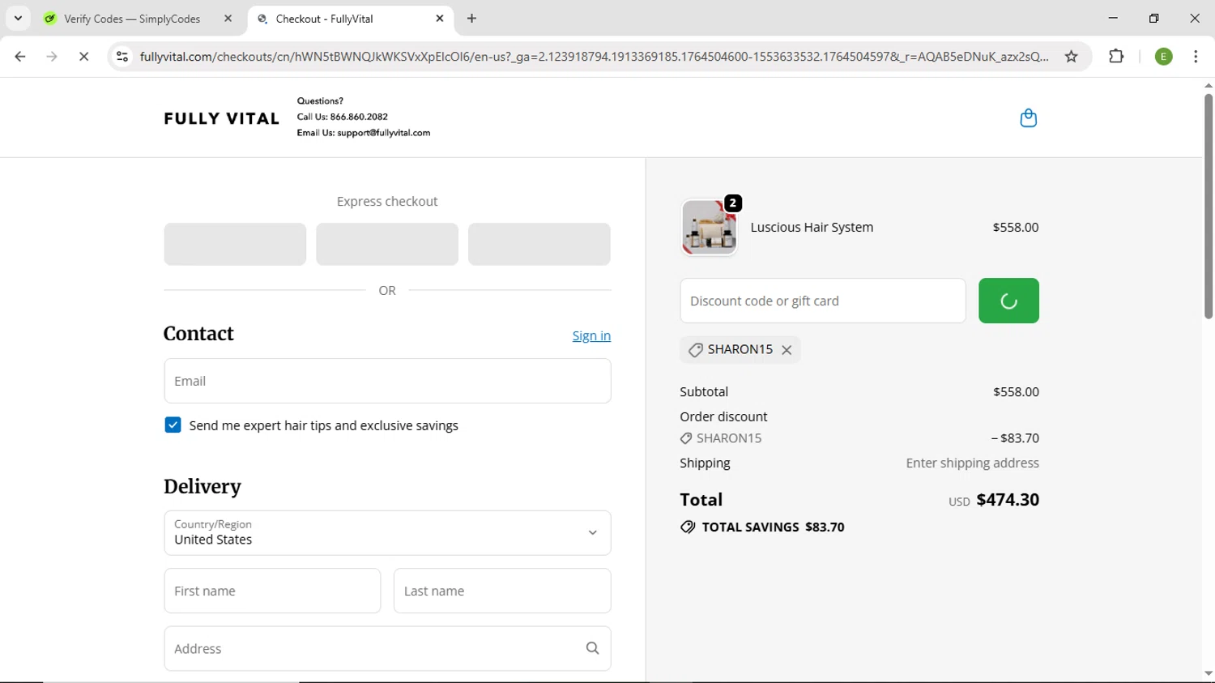Click the Luscious Hair System price $558.00

pyautogui.click(x=1016, y=228)
